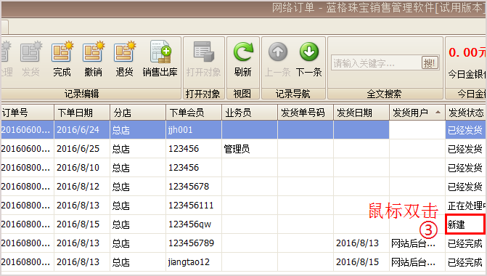Go to previous record 上一条
This screenshot has width=487, height=276.
pos(278,59)
